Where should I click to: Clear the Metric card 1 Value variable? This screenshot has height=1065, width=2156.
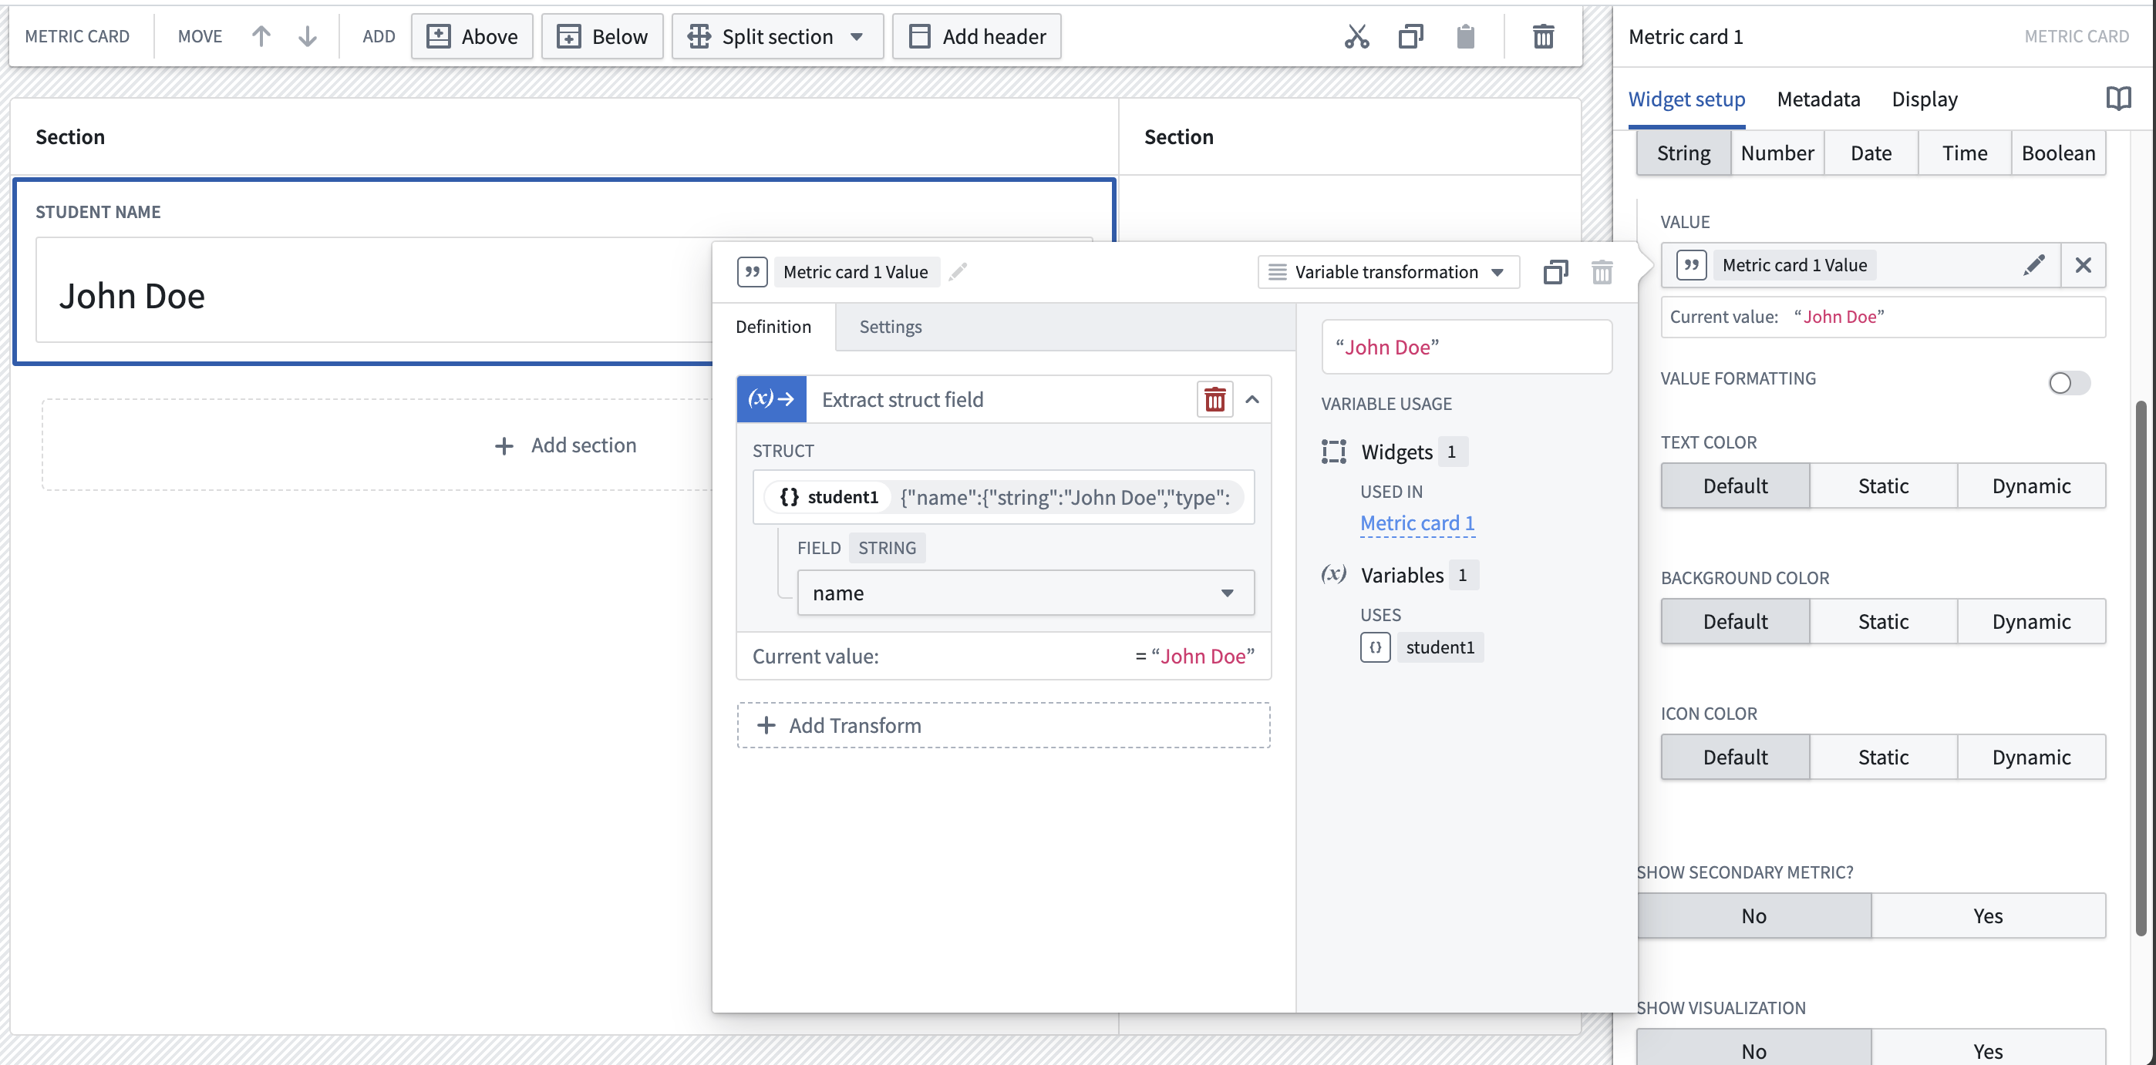(2084, 265)
